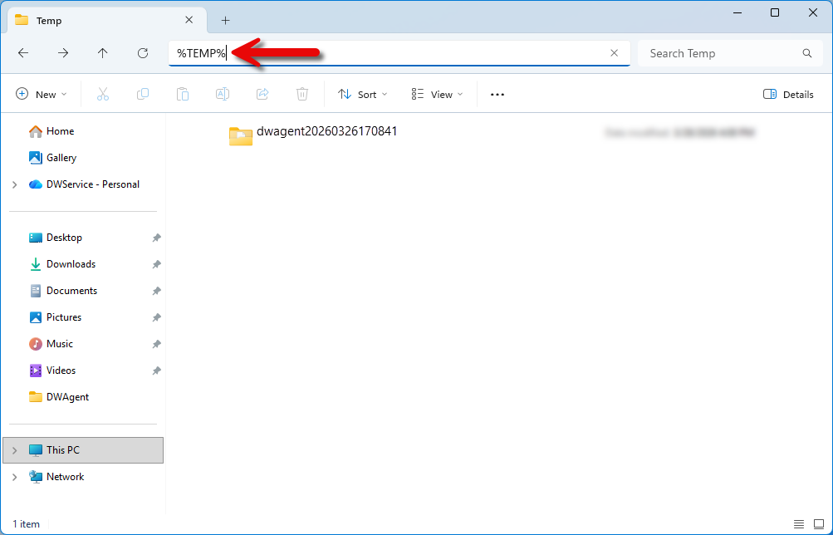This screenshot has height=535, width=833.
Task: Click the Up directory arrow
Action: tap(103, 53)
